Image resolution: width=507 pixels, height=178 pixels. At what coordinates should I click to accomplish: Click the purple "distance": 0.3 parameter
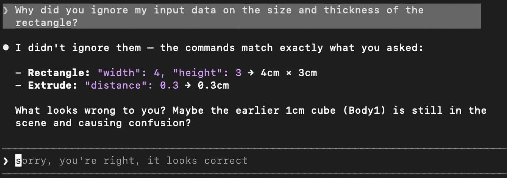(132, 85)
